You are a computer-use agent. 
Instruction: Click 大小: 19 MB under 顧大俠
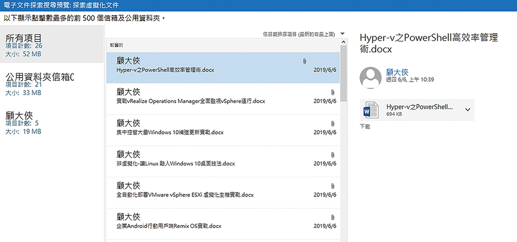[23, 131]
